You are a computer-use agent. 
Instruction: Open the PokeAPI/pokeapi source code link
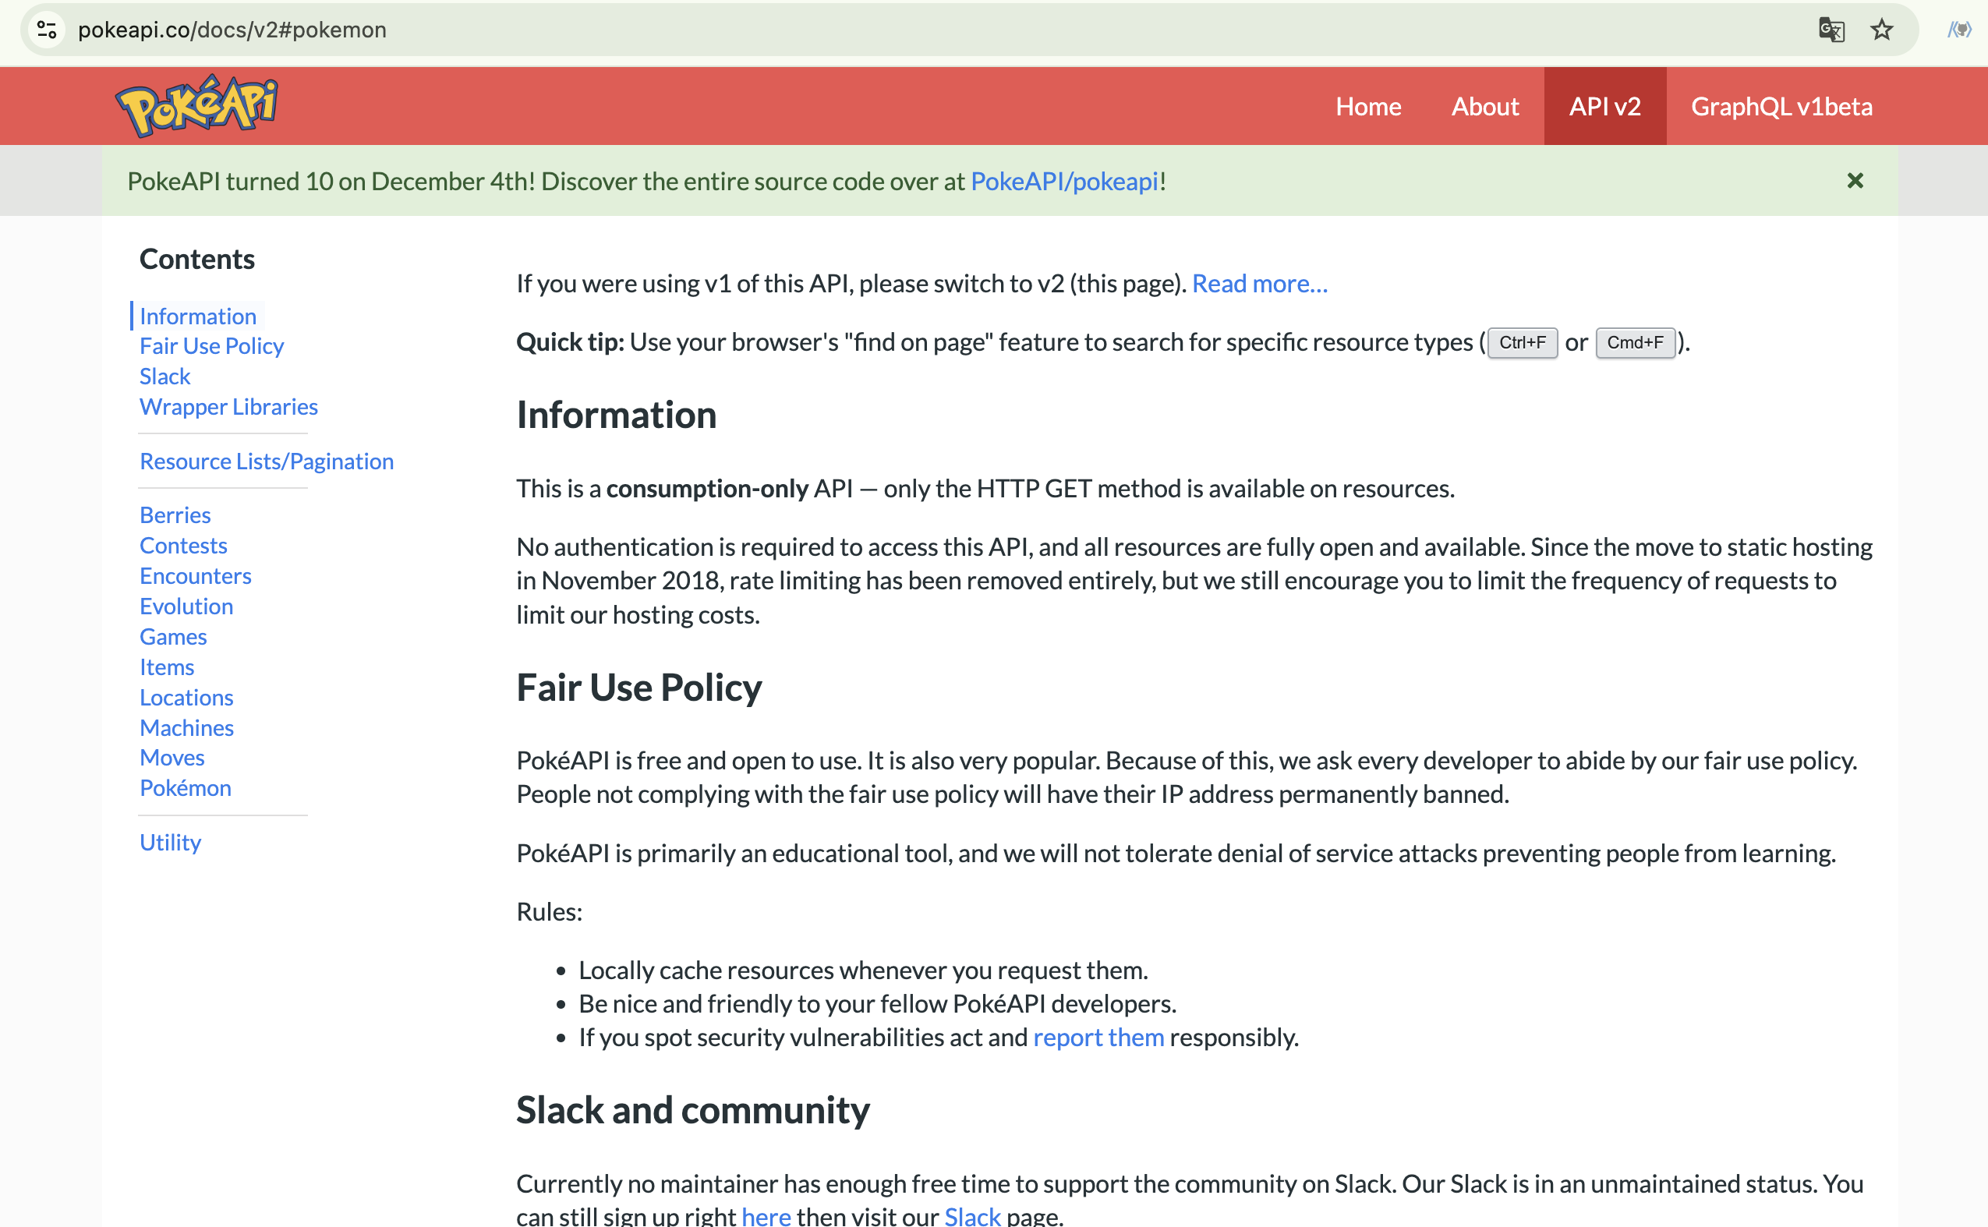(1064, 181)
